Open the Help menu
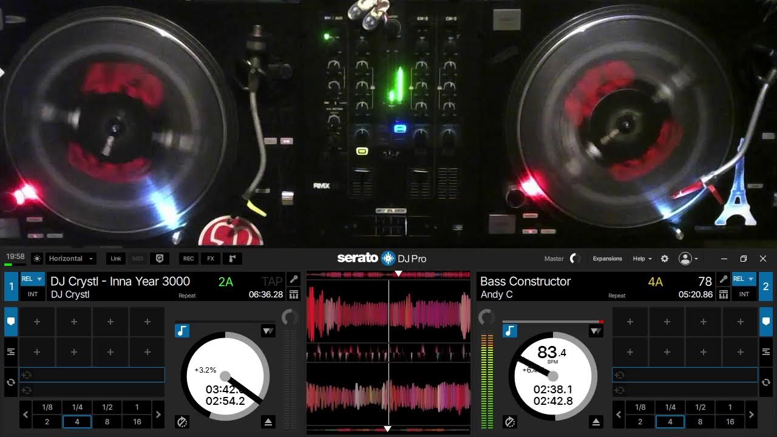 642,259
